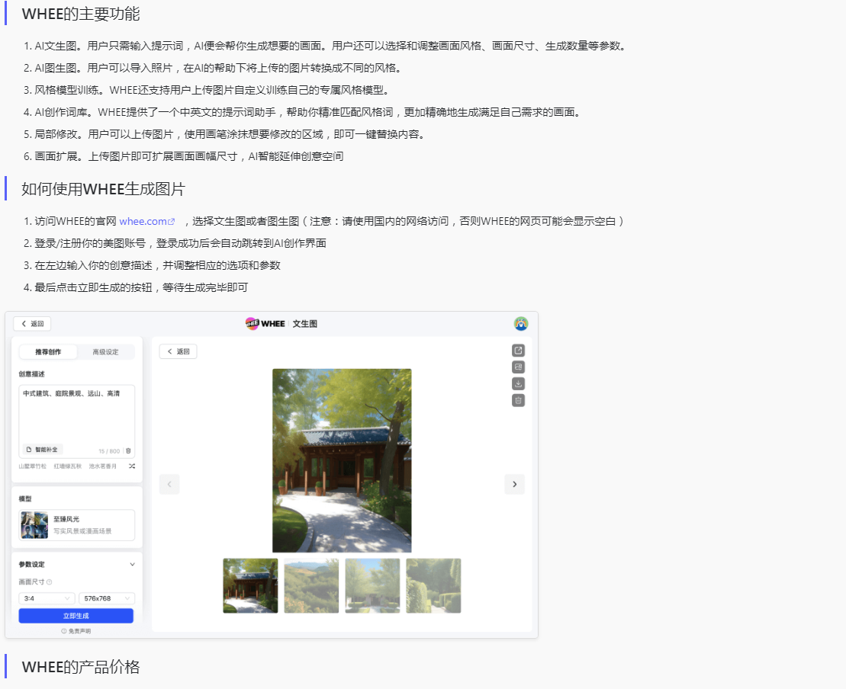This screenshot has width=846, height=689.
Task: Click the list item starting with AI创作词库
Action: (x=307, y=112)
